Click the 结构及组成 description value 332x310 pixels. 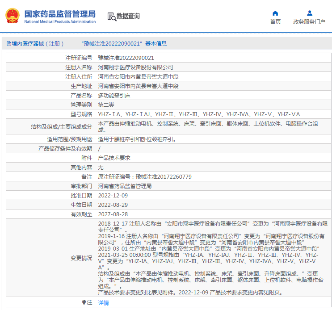coord(208,126)
